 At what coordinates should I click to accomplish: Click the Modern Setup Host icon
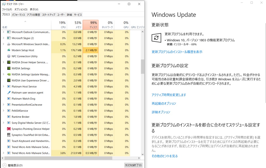pyautogui.click(x=9, y=50)
